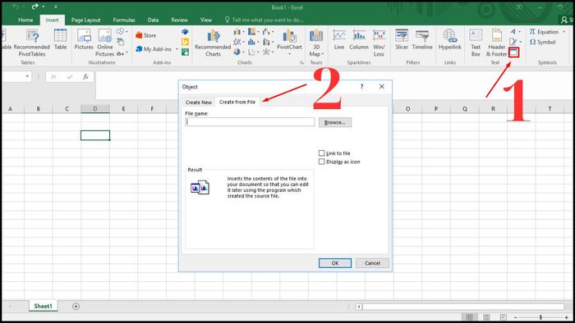Switch to Page Layout view in status bar

point(486,317)
